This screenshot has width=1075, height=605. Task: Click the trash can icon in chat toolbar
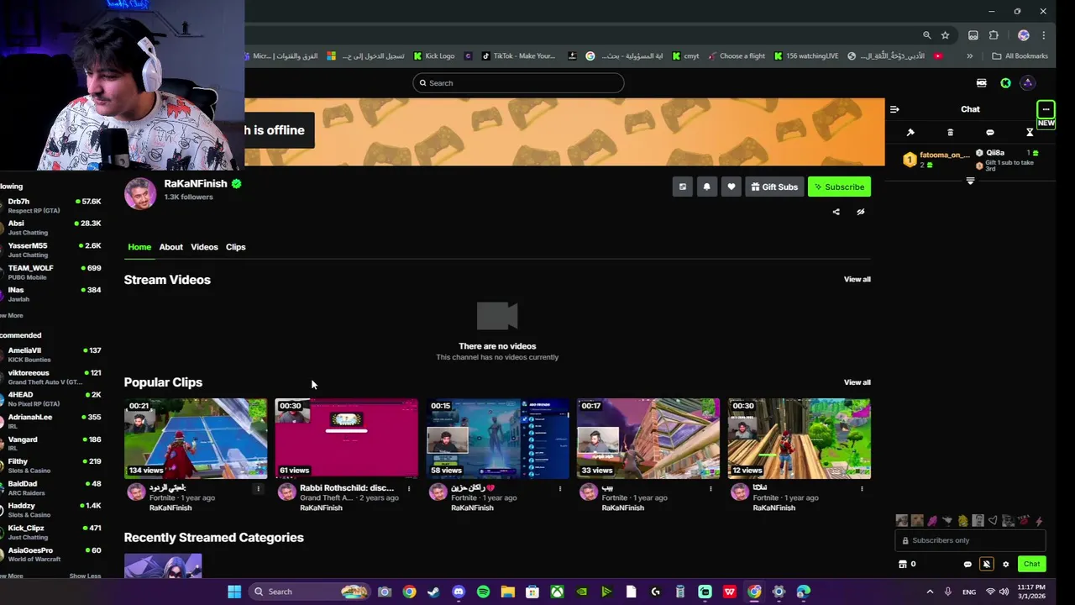point(950,133)
